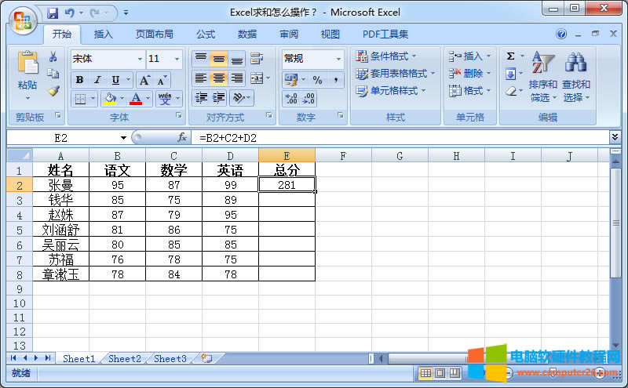Click the red font color button

pyautogui.click(x=136, y=98)
